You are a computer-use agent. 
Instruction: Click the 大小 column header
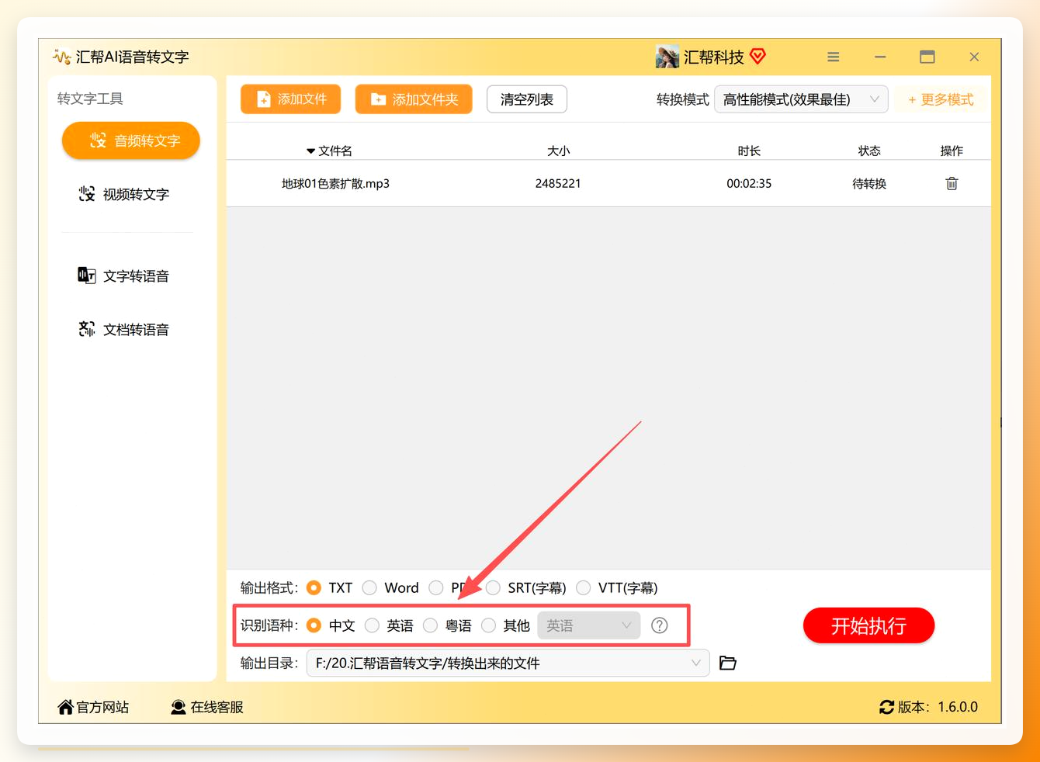[558, 151]
